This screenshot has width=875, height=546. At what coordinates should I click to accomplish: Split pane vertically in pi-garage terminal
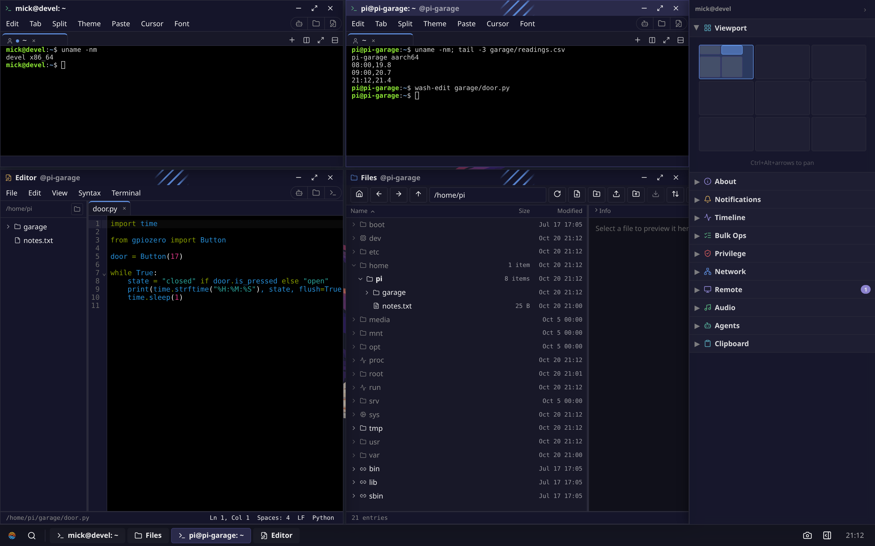click(652, 40)
